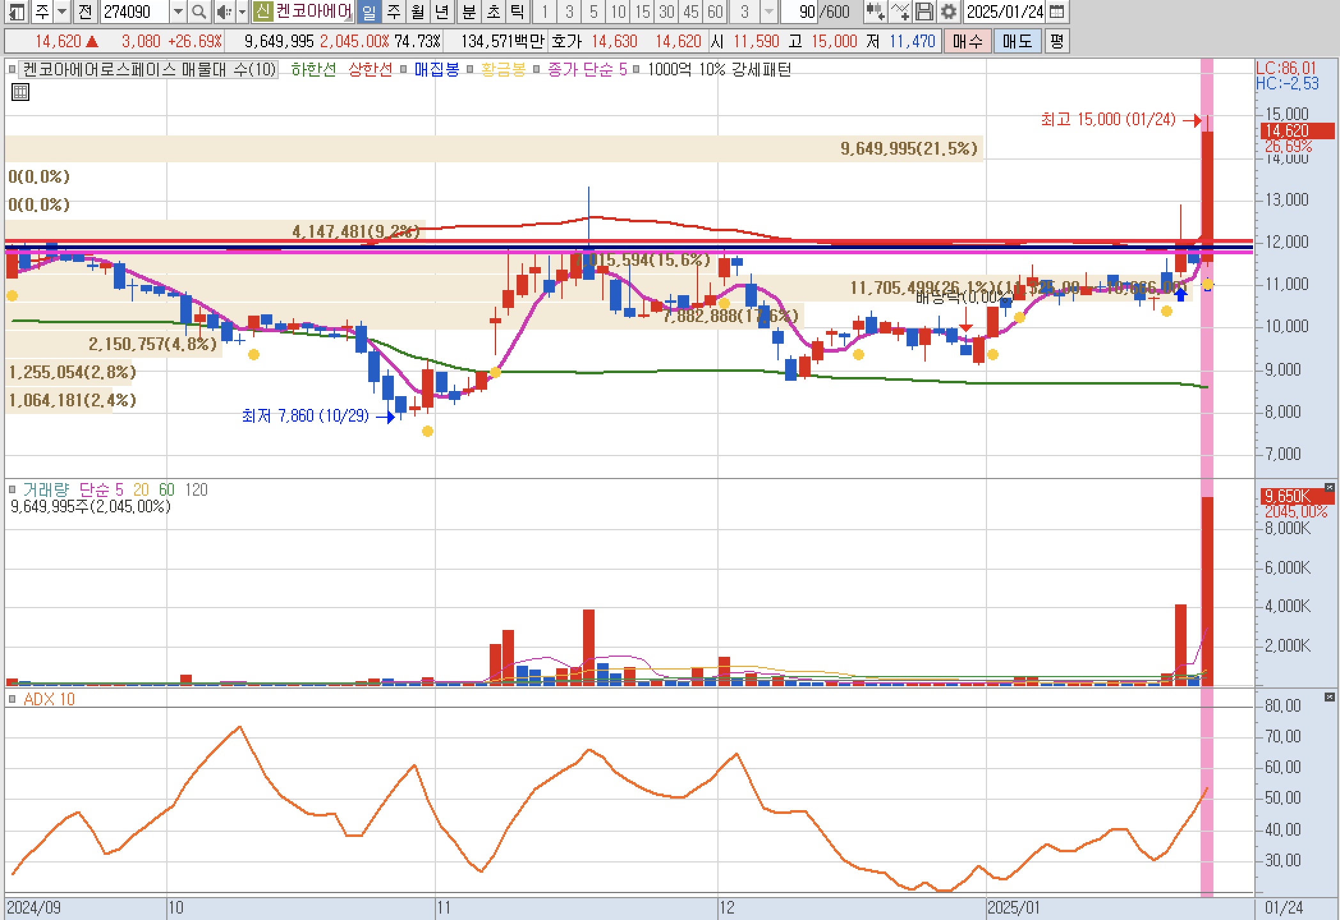Save chart with floppy disk icon
1340x920 pixels.
(x=924, y=11)
